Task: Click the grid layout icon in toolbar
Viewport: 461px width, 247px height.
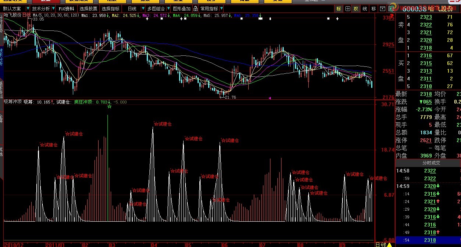Action: tap(348, 8)
